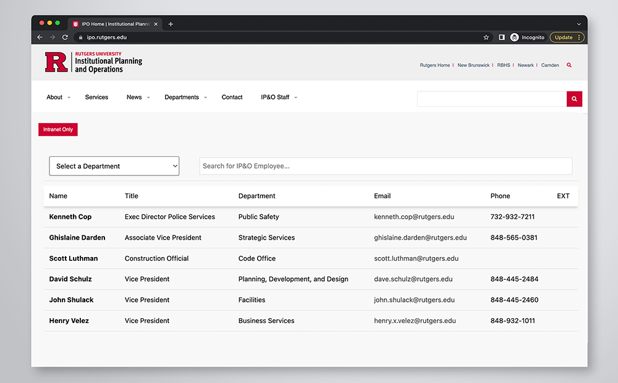Viewport: 618px width, 383px height.
Task: Click the site search input field
Action: (492, 99)
